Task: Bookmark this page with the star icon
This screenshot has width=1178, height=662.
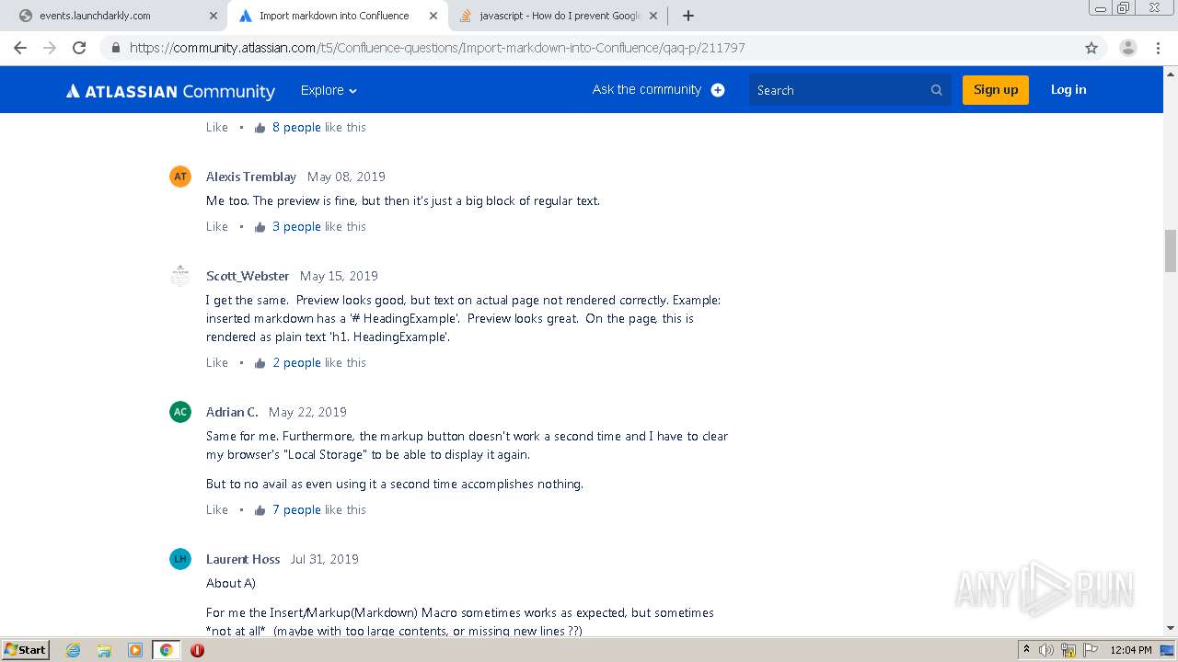Action: pos(1091,48)
